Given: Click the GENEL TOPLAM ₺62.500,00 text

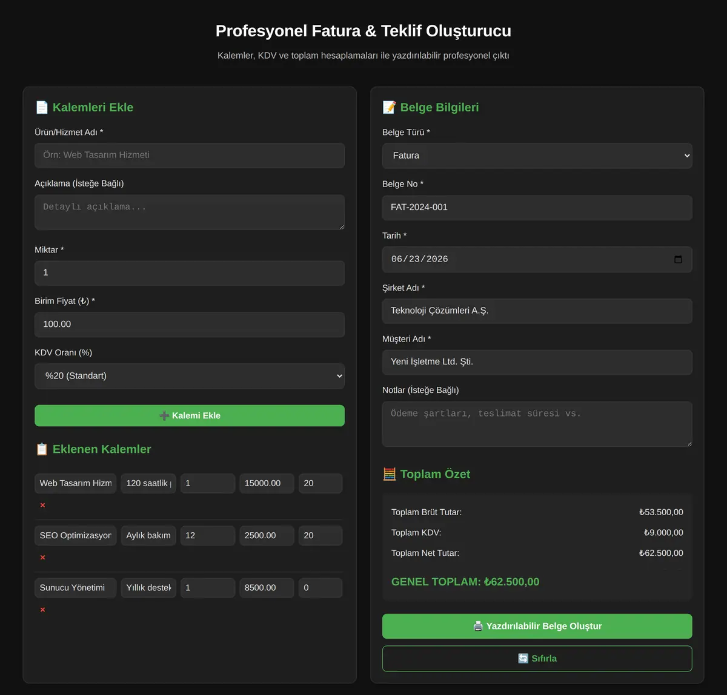Looking at the screenshot, I should pos(465,582).
